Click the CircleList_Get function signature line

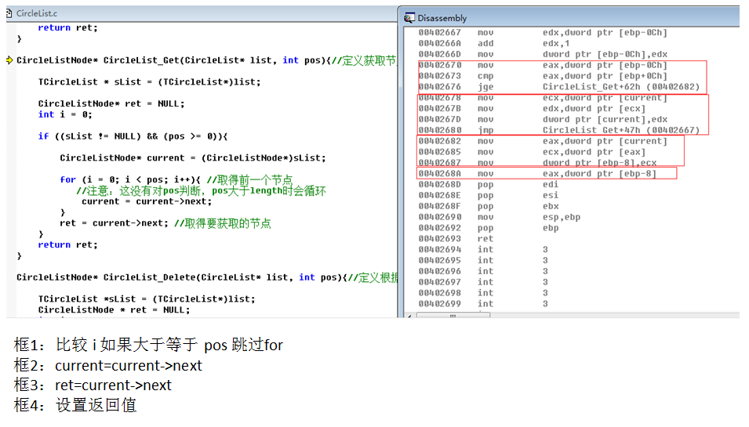206,60
